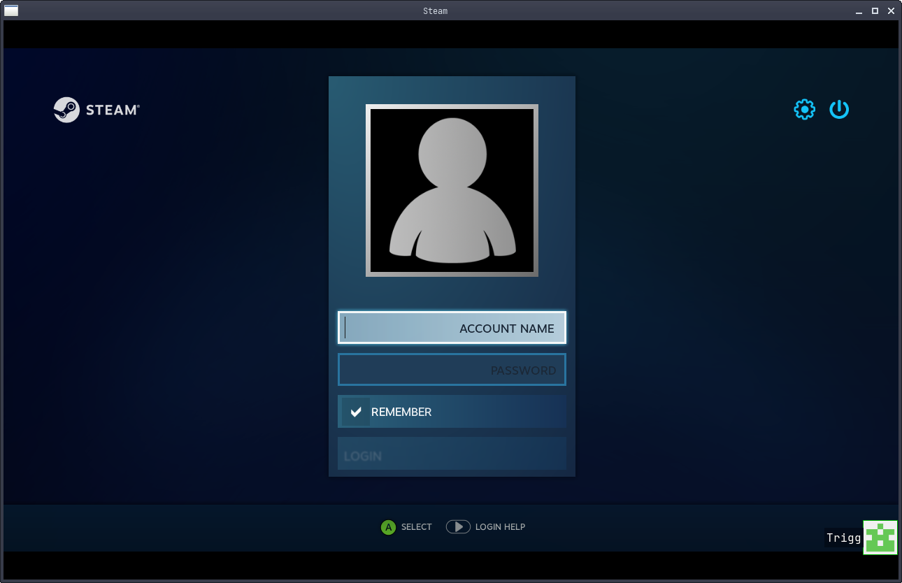Click the green pixel-art notification icon
The width and height of the screenshot is (902, 583).
click(880, 538)
